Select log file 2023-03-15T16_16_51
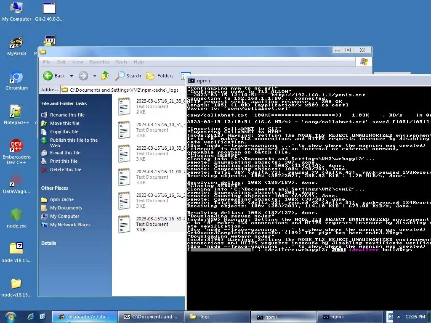This screenshot has height=323, width=431. tap(151, 201)
